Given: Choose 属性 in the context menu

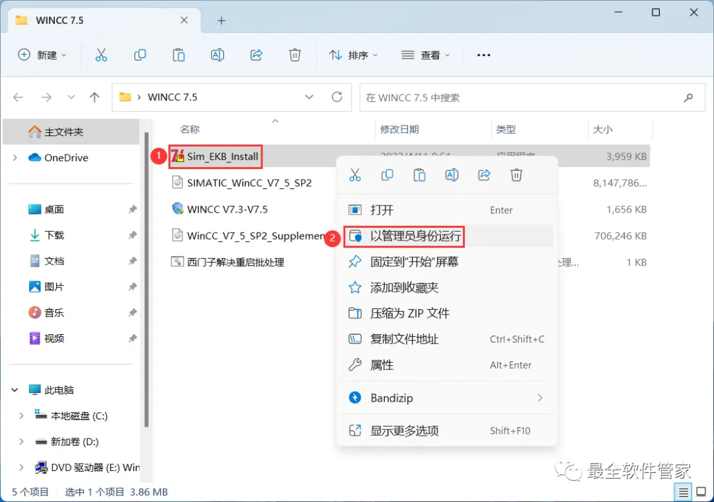Looking at the screenshot, I should coord(447,365).
